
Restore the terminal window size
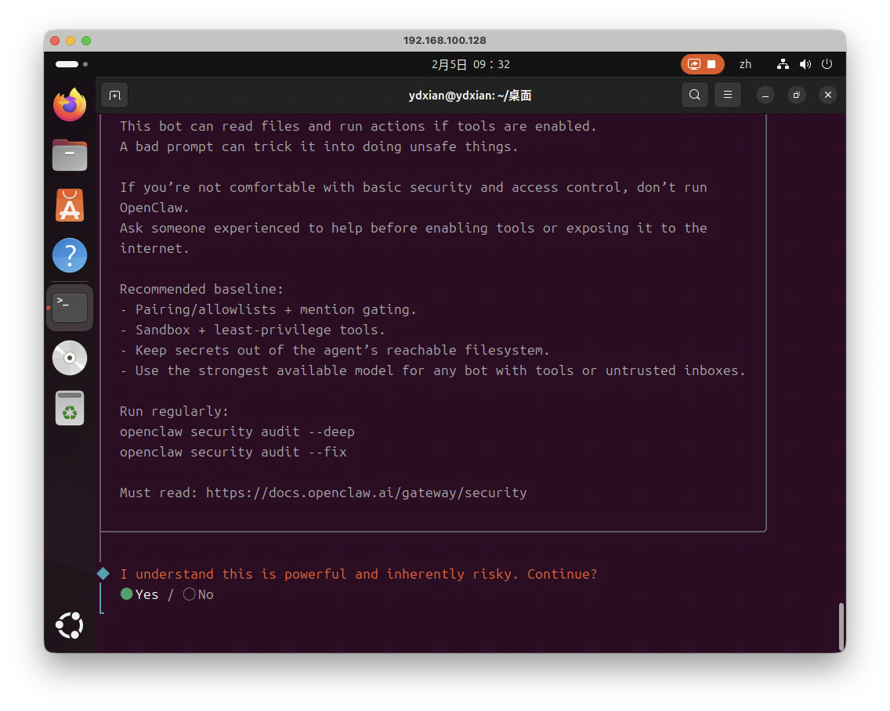tap(796, 96)
